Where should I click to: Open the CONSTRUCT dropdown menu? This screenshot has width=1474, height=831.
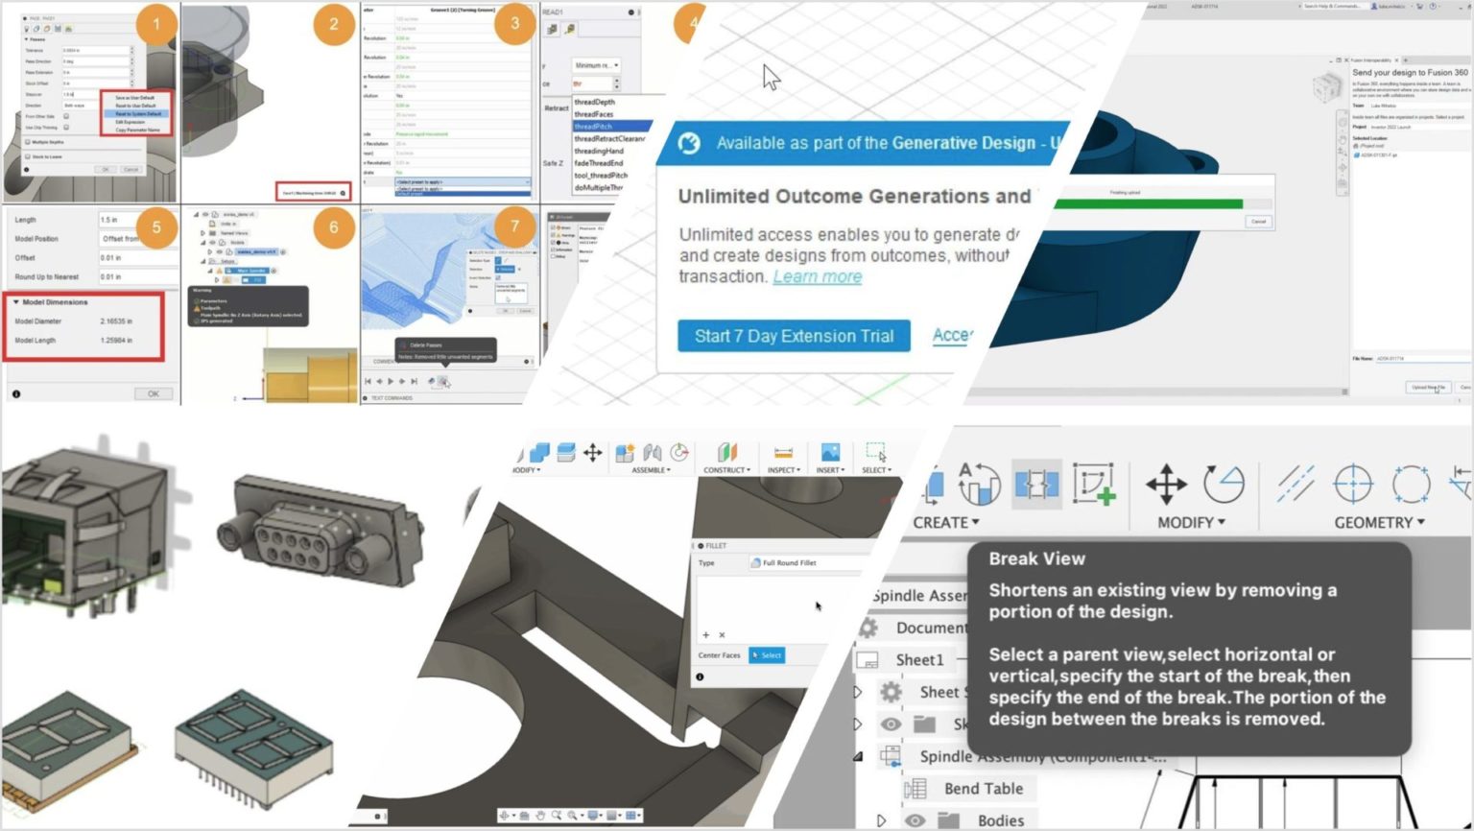[x=725, y=470]
